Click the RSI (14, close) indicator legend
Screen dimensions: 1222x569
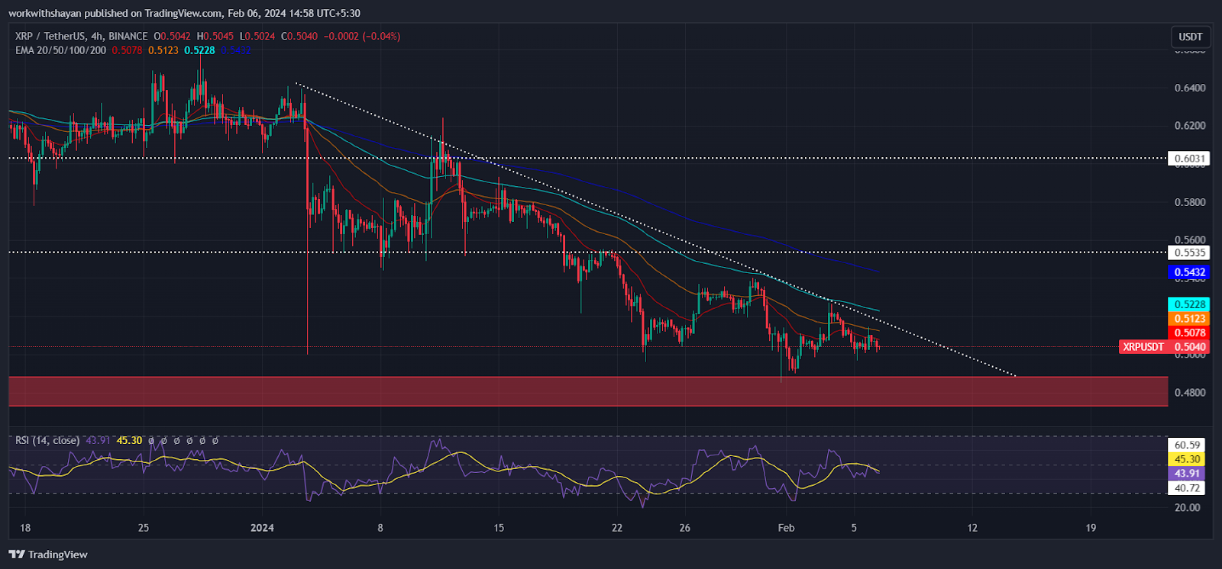click(47, 440)
